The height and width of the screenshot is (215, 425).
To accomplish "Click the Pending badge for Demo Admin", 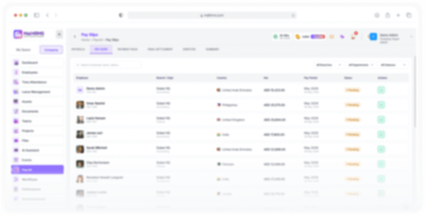I will pyautogui.click(x=352, y=90).
